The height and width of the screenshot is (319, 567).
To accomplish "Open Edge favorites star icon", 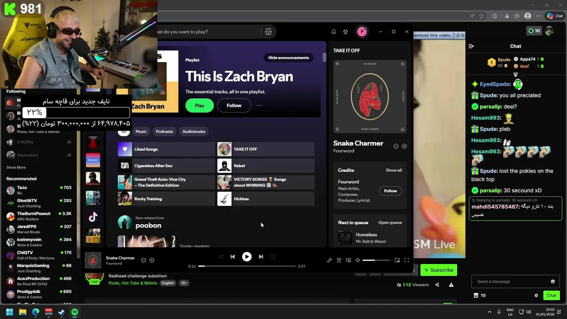I will coord(482,16).
